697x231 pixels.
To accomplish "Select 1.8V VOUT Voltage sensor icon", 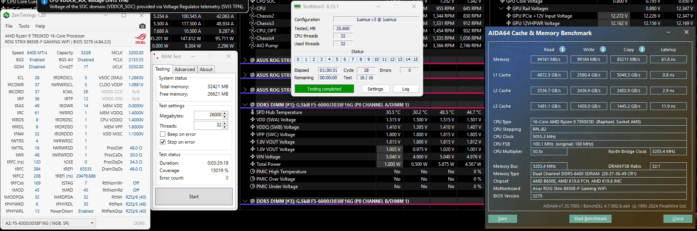I will (252, 142).
